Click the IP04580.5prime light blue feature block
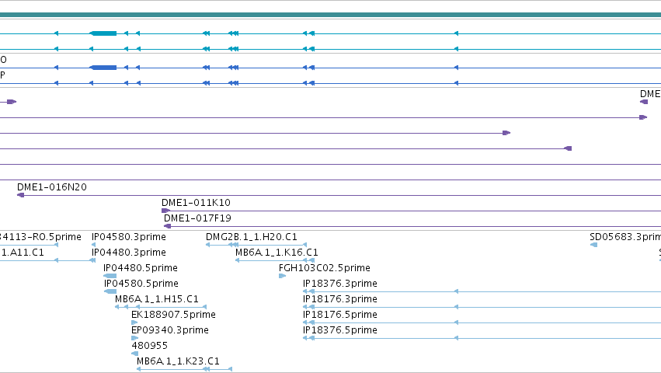Image resolution: width=661 pixels, height=373 pixels. click(x=110, y=291)
